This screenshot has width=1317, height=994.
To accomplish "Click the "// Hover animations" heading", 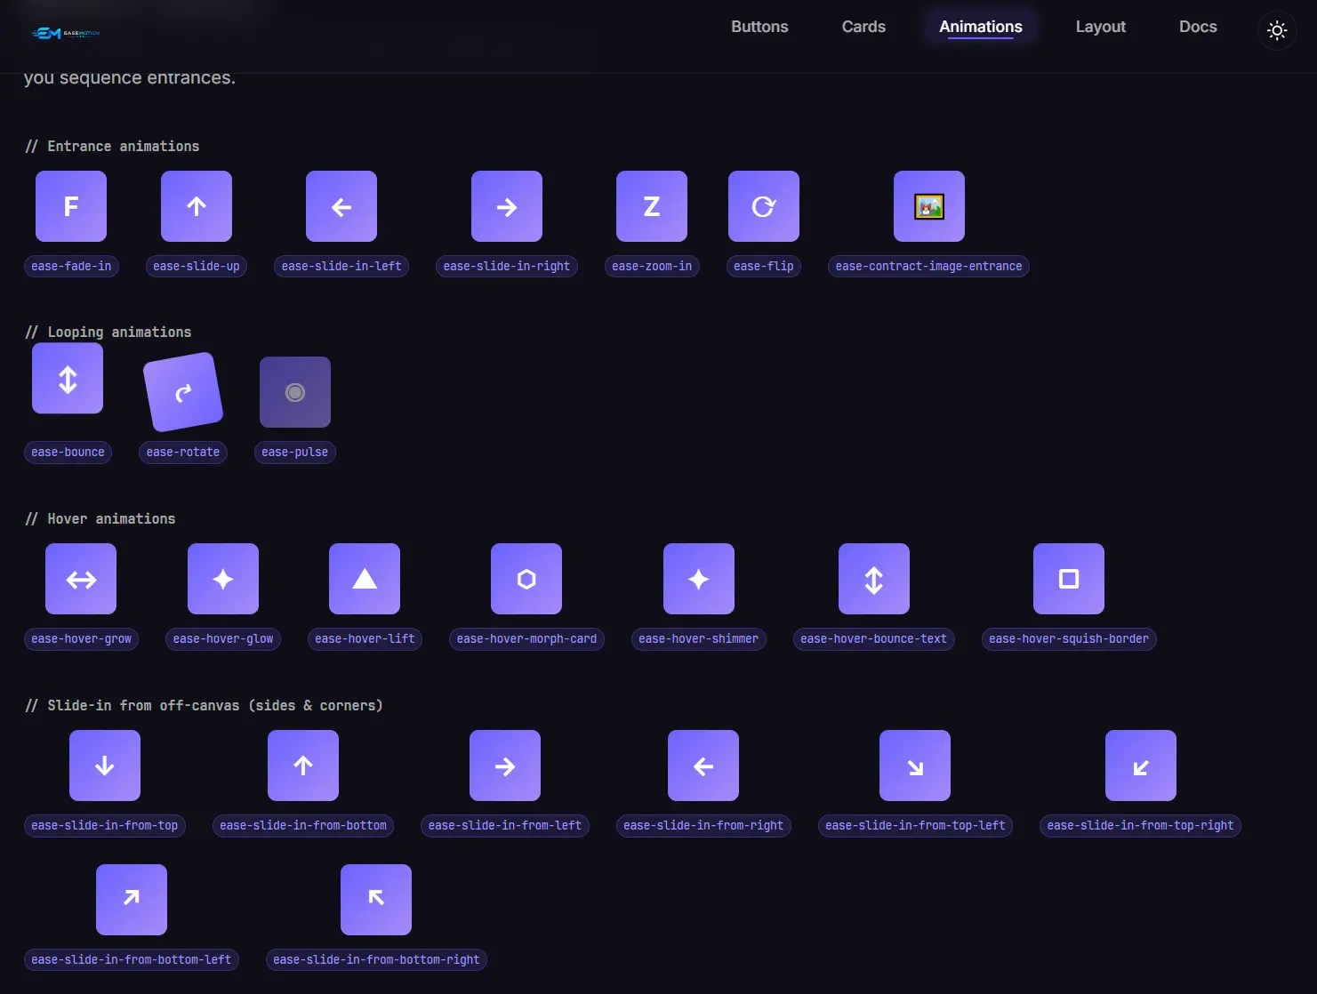I will point(100,518).
